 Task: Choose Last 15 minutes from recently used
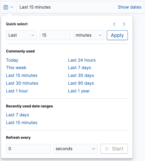[22, 123]
